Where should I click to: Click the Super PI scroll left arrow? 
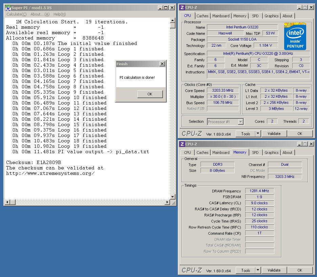[7, 202]
